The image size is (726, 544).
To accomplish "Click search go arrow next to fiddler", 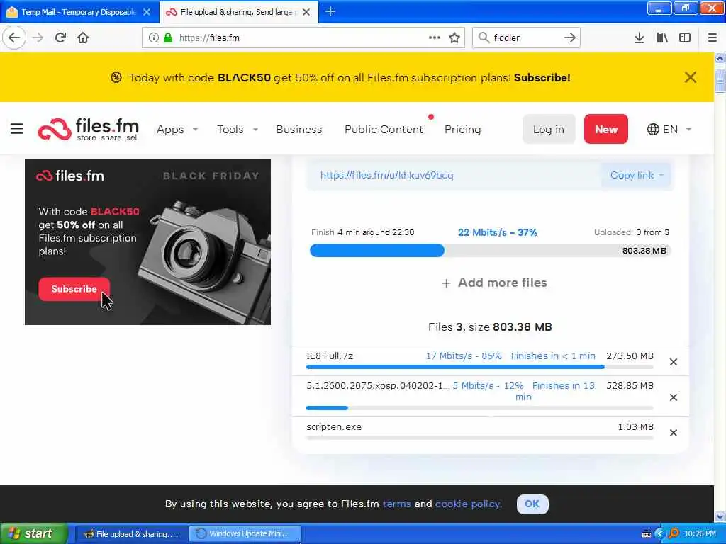I will 569,38.
